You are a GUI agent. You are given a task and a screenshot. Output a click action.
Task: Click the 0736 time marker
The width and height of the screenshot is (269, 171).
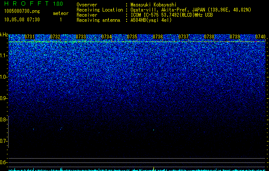pos(158,37)
